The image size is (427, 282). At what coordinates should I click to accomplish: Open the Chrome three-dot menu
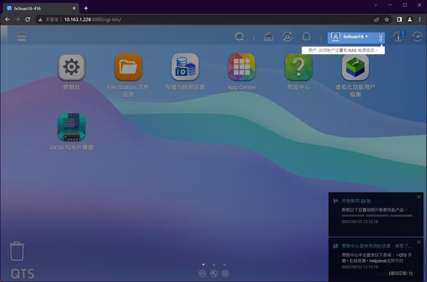pyautogui.click(x=420, y=19)
